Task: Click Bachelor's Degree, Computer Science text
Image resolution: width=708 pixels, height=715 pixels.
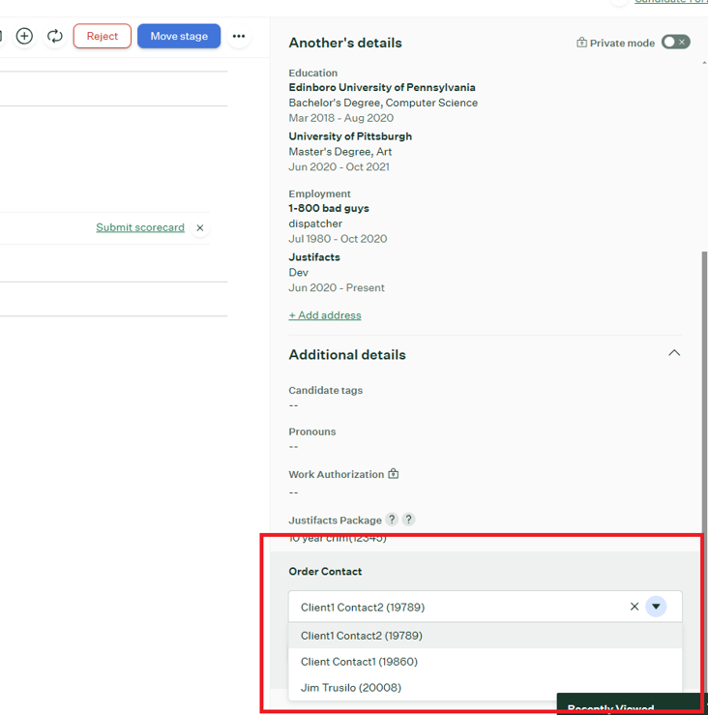Action: (x=383, y=104)
